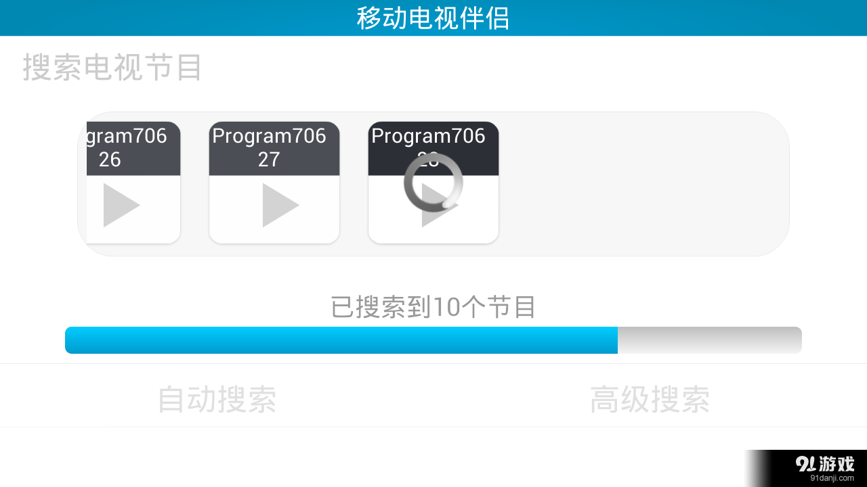The height and width of the screenshot is (487, 867).
Task: Open the 91danji.com link text
Action: 832,478
